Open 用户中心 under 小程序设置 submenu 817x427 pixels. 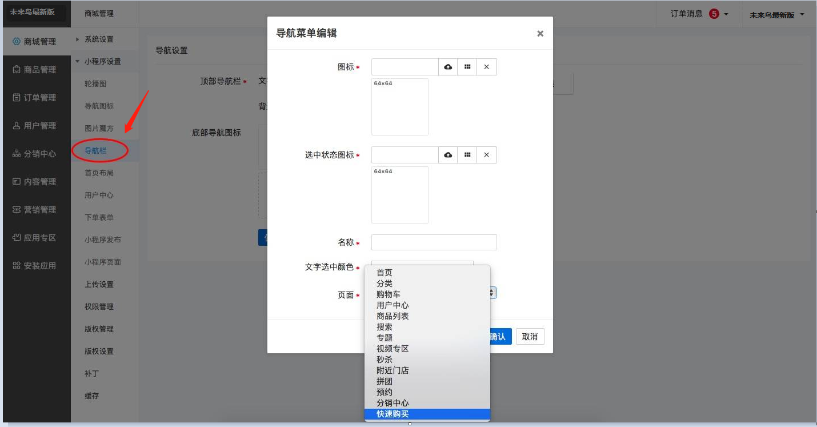(x=99, y=195)
